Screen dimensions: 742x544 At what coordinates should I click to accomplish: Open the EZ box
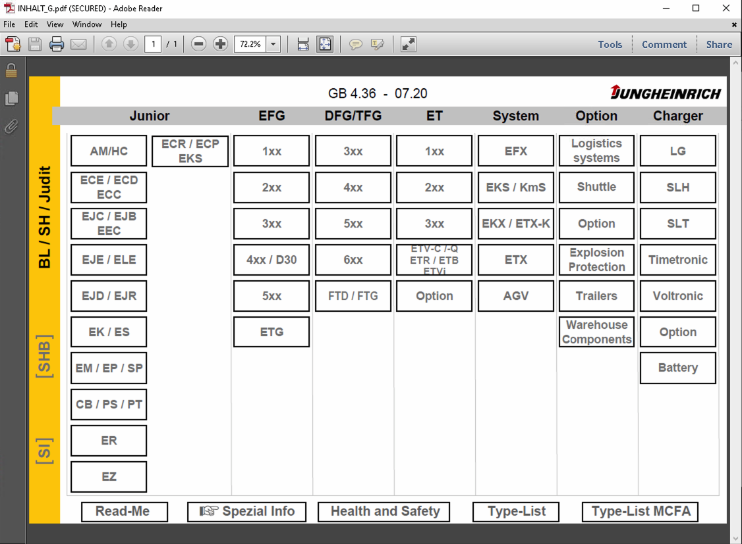pyautogui.click(x=109, y=477)
